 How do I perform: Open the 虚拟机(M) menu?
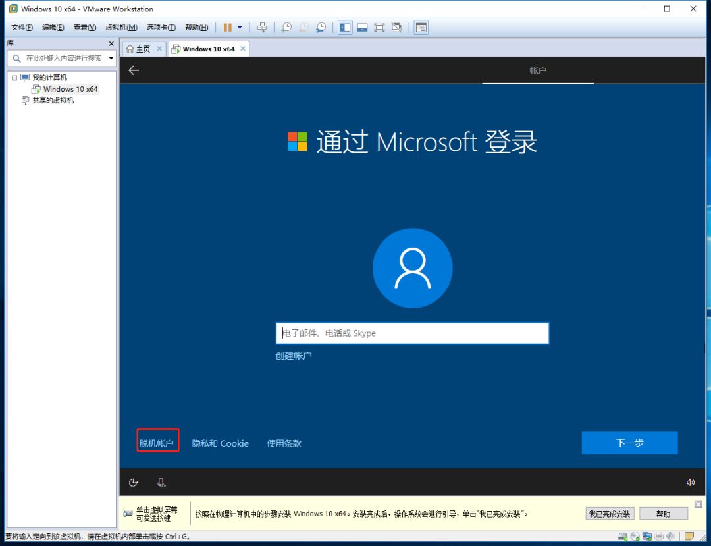tap(121, 27)
